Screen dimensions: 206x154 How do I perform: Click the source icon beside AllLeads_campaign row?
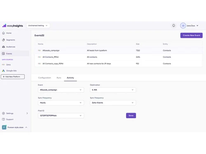[40, 51]
